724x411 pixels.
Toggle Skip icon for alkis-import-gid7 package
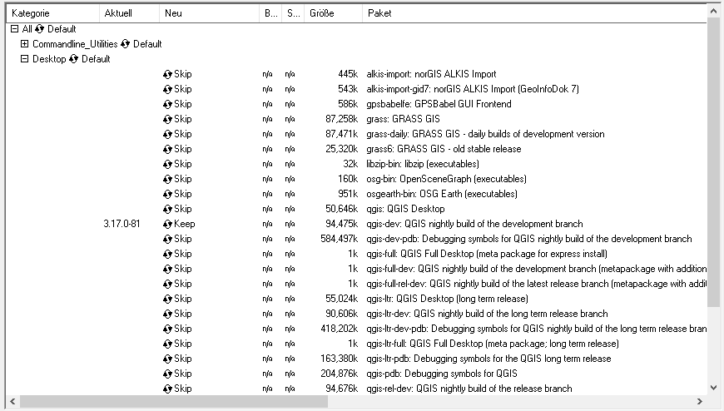click(x=167, y=89)
